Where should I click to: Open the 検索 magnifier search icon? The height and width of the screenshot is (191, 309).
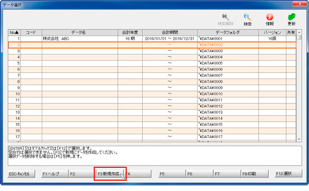[x=247, y=20]
